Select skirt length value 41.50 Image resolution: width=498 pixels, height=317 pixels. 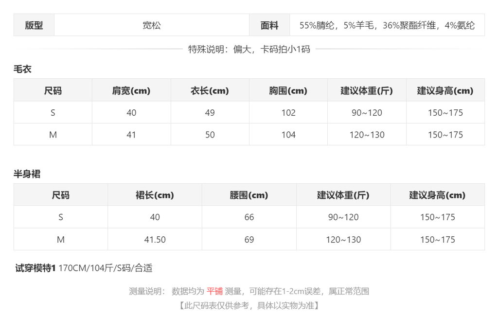(x=155, y=240)
